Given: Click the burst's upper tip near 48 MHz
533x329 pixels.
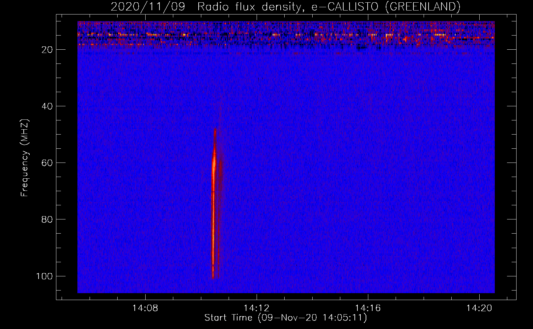Looking at the screenshot, I should tap(215, 130).
